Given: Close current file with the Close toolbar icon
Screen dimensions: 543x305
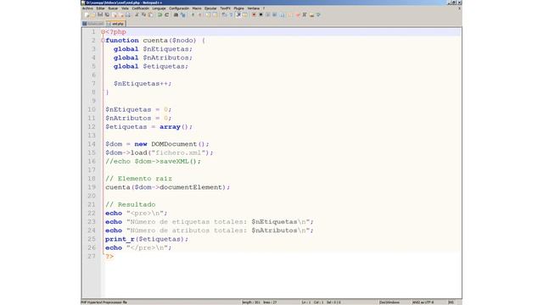Looking at the screenshot, I should [114, 15].
